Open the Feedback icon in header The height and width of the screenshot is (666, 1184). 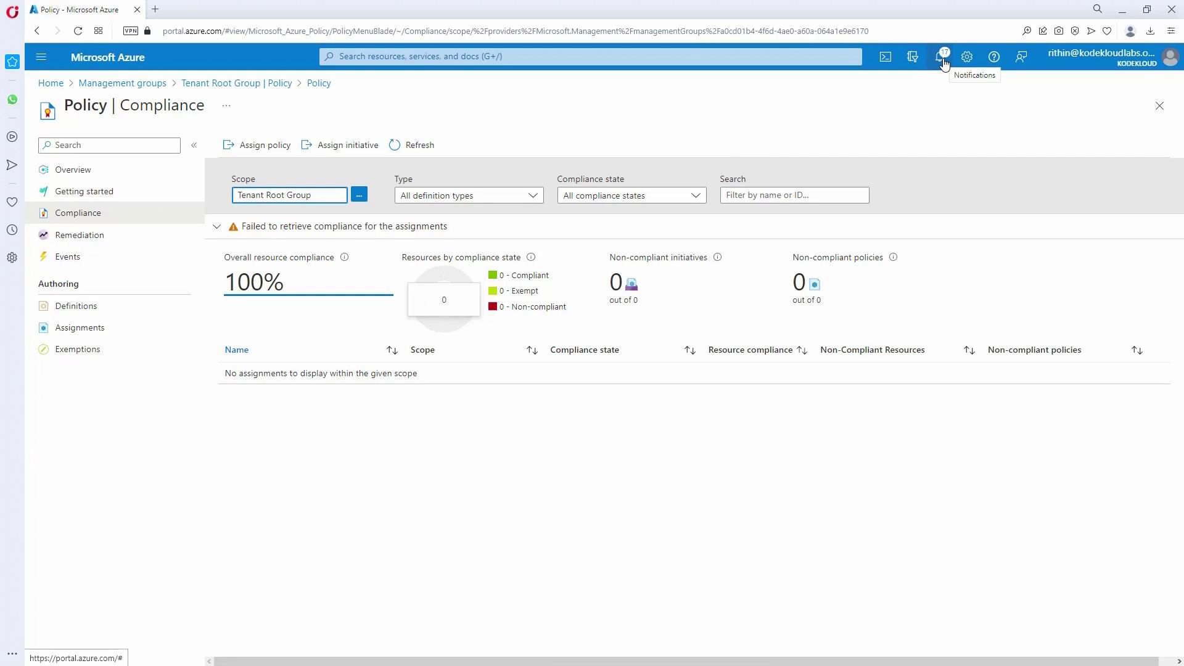click(x=1021, y=57)
